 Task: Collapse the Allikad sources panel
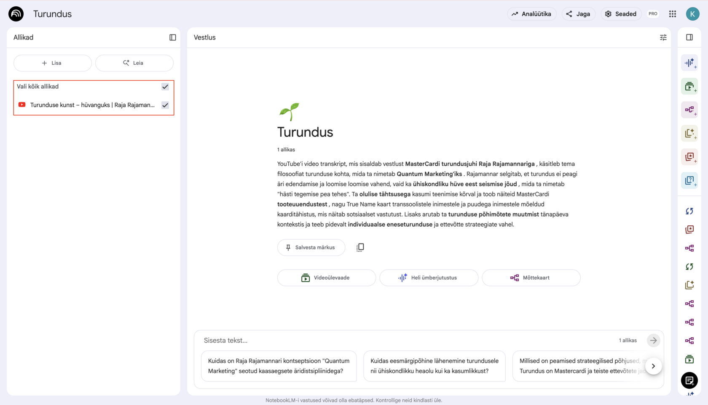(x=173, y=37)
